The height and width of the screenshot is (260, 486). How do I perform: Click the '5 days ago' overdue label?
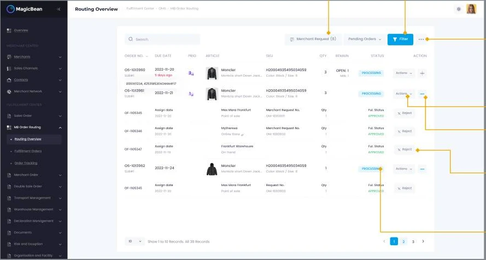click(x=163, y=76)
